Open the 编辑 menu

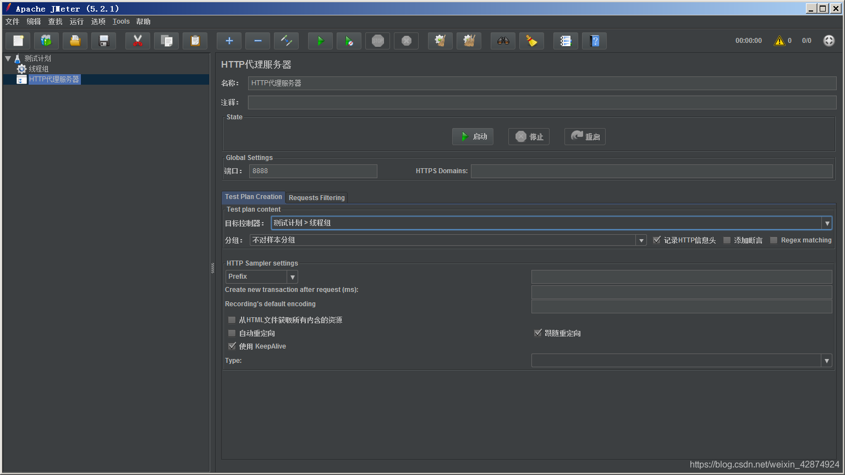(34, 21)
